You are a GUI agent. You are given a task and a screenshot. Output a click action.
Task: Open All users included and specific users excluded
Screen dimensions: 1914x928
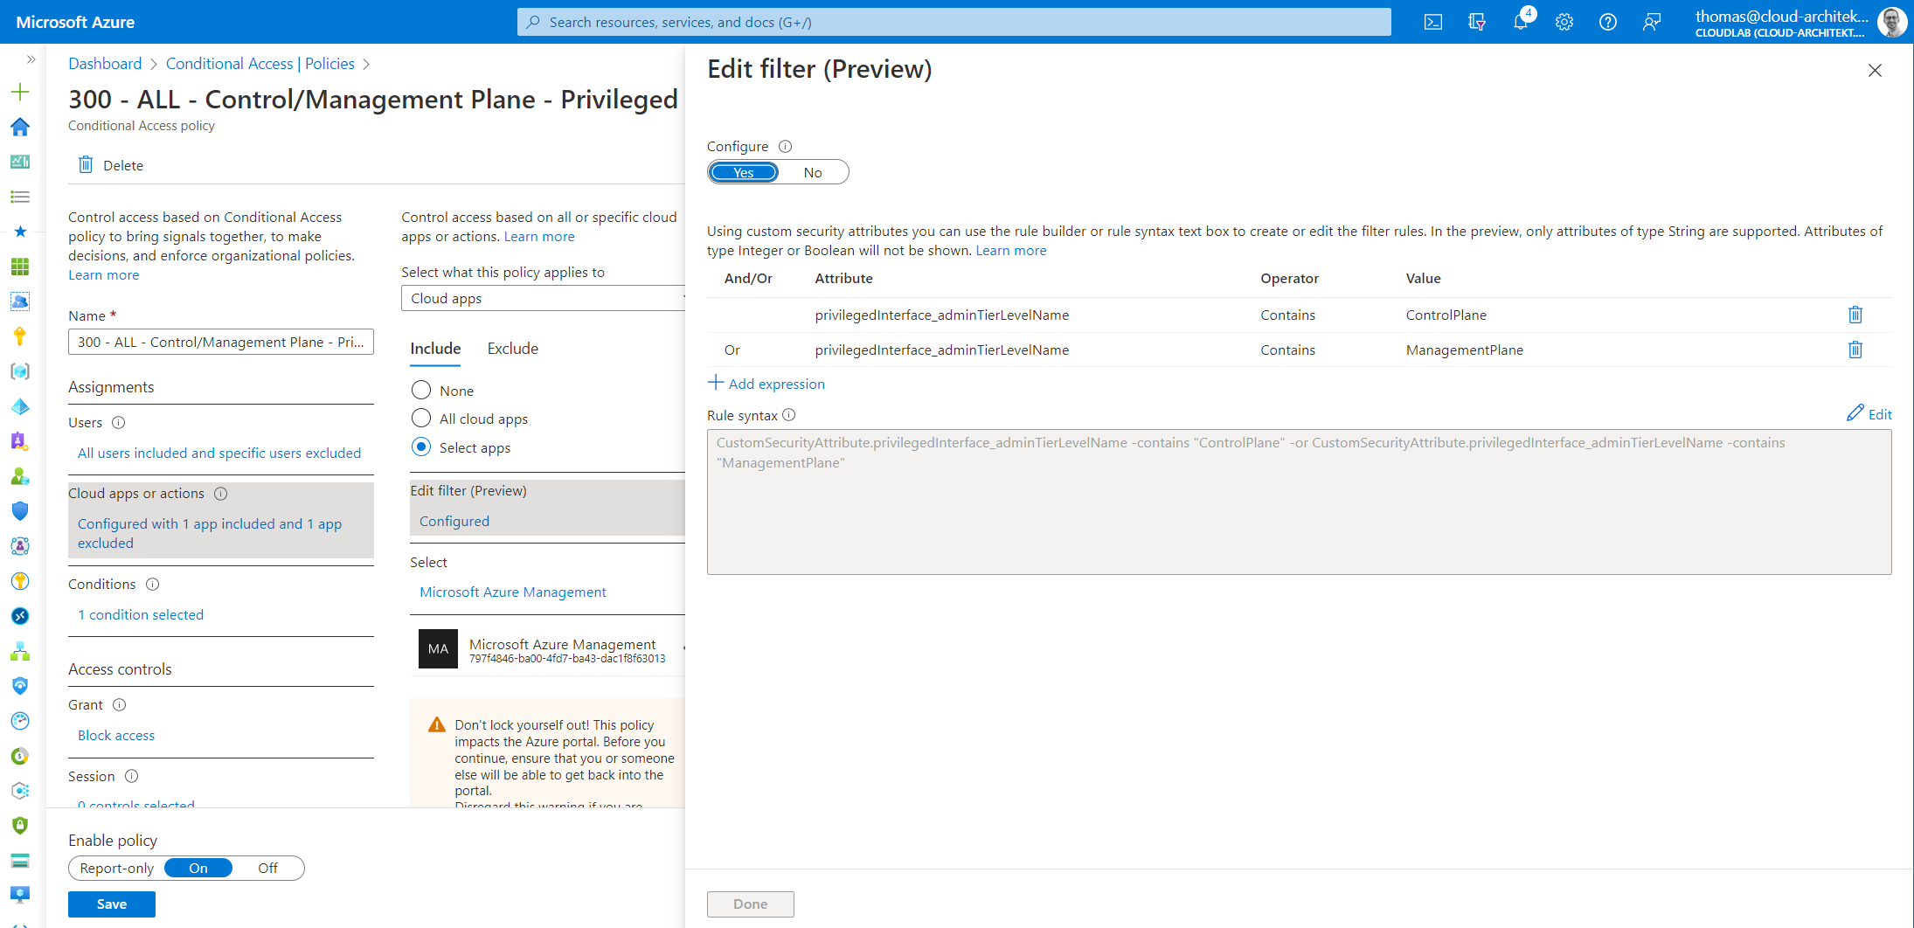click(219, 453)
